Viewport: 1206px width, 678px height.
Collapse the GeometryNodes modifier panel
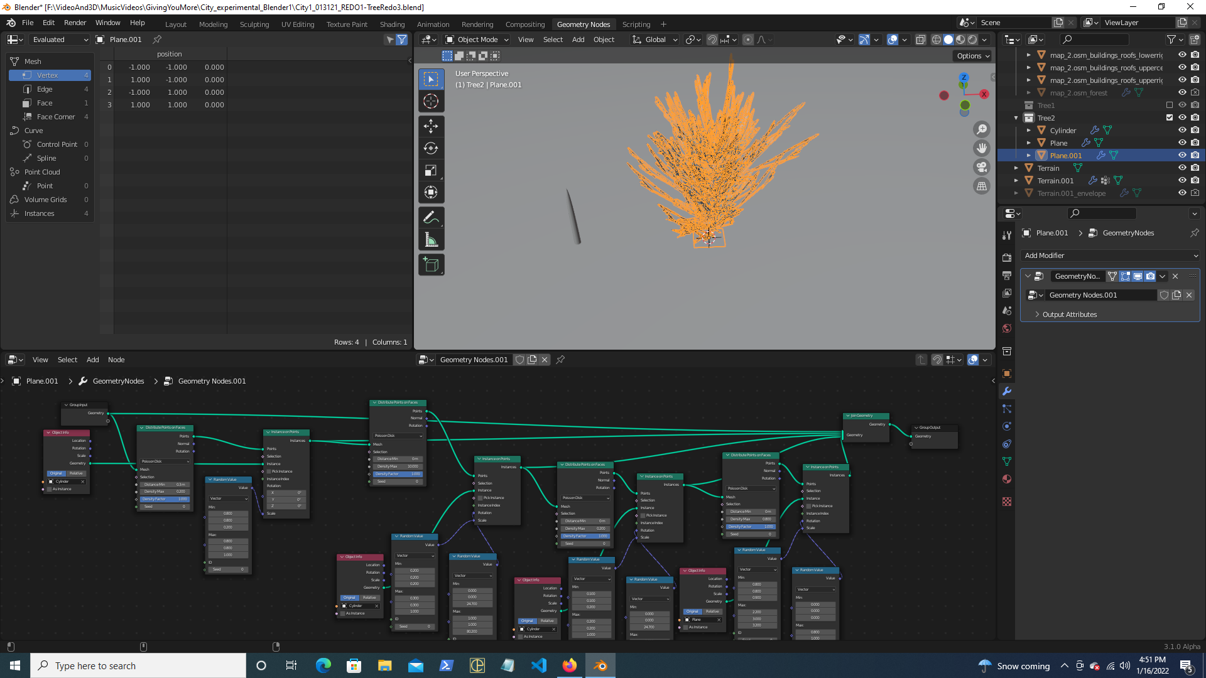coord(1028,276)
